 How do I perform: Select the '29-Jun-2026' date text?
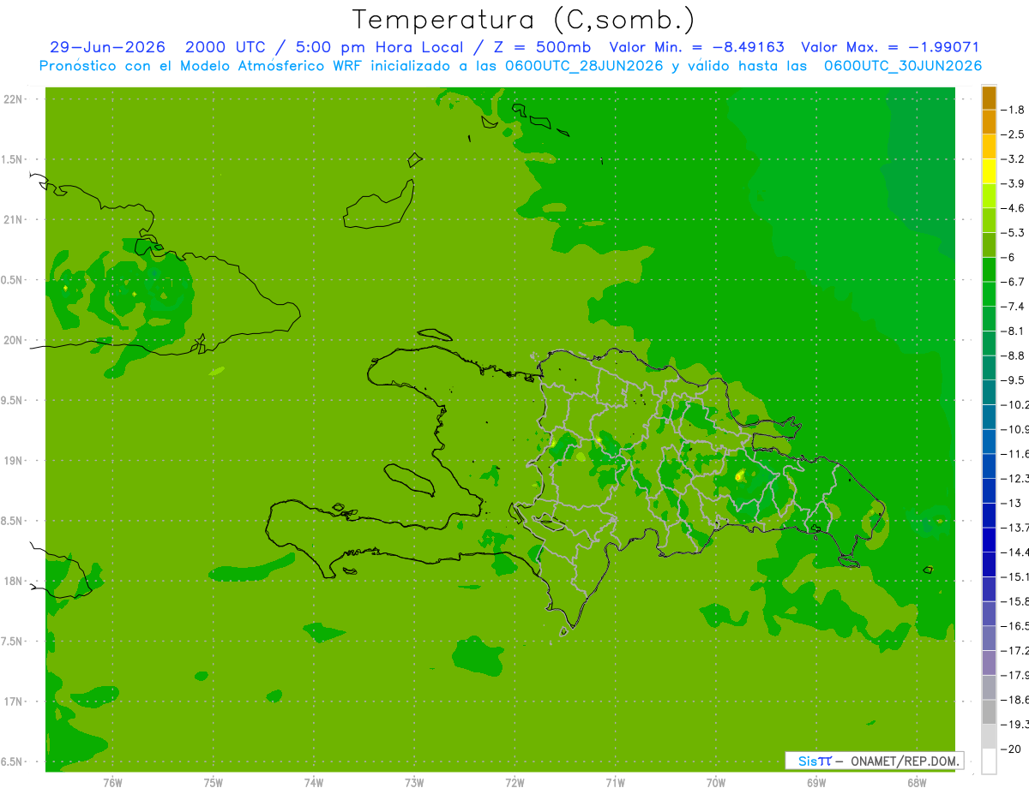click(107, 47)
